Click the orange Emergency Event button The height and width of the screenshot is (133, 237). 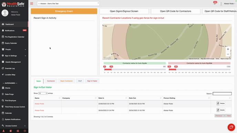tap(64, 11)
